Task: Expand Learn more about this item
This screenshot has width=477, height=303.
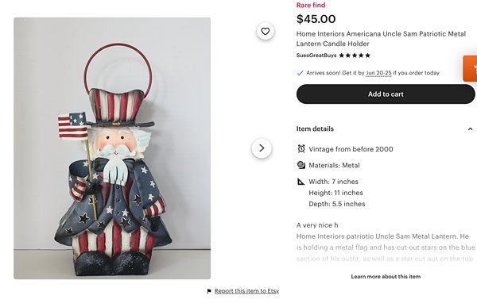Action: (x=386, y=277)
